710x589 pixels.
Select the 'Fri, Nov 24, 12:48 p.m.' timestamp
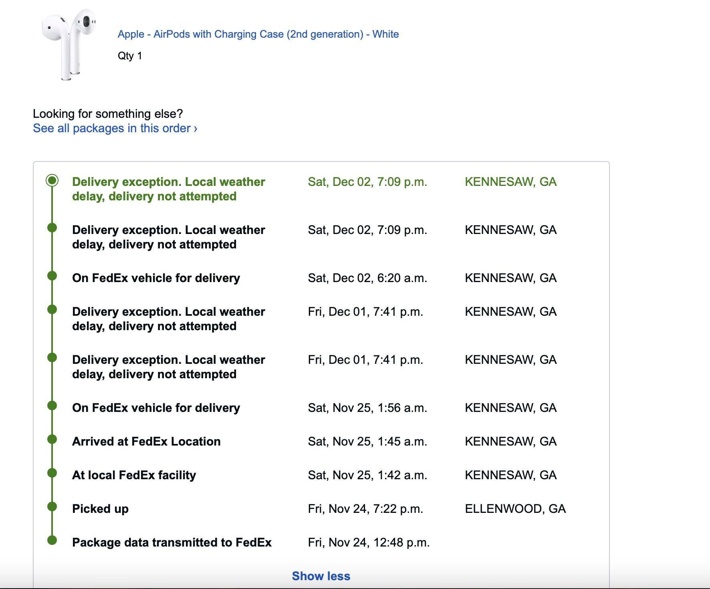click(x=369, y=543)
